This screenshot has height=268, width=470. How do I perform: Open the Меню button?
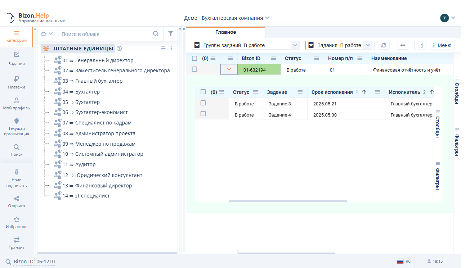click(442, 45)
